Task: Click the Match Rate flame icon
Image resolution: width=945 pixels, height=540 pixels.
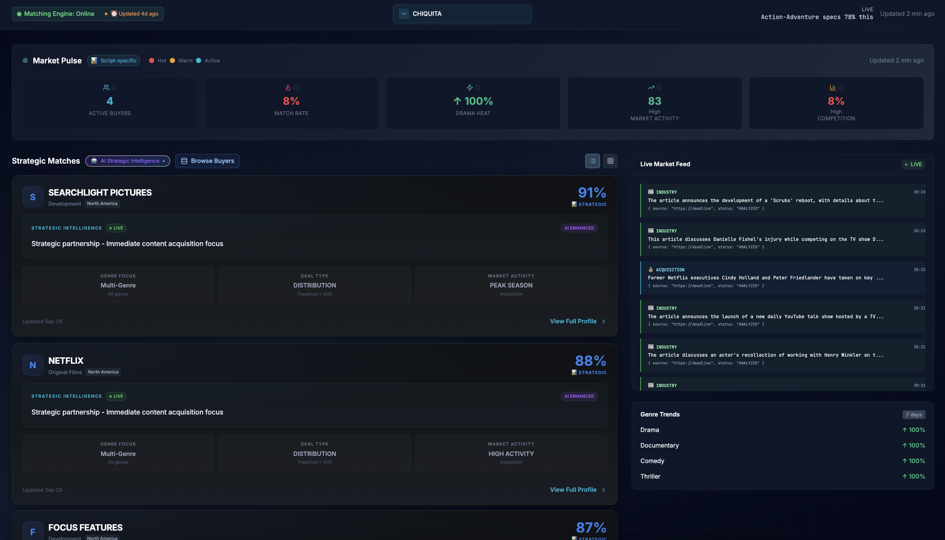Action: (288, 88)
